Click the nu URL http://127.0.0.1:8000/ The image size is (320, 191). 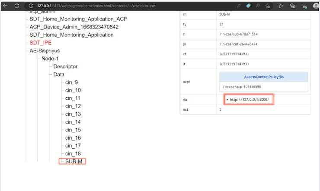point(249,99)
